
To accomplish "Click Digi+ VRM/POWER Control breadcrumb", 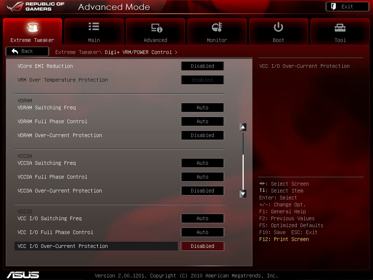I will 138,52.
